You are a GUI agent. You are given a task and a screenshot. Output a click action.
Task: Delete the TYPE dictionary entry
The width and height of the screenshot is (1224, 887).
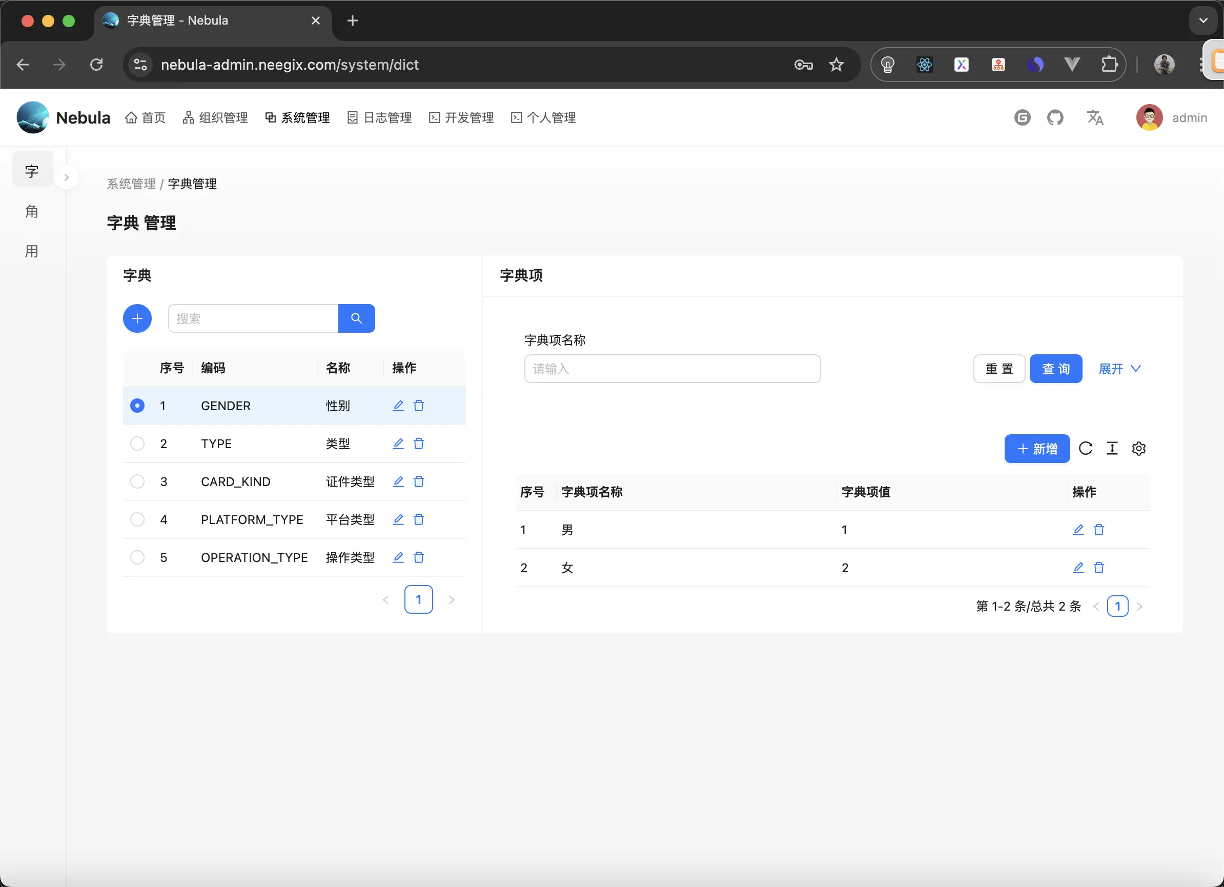(x=419, y=443)
